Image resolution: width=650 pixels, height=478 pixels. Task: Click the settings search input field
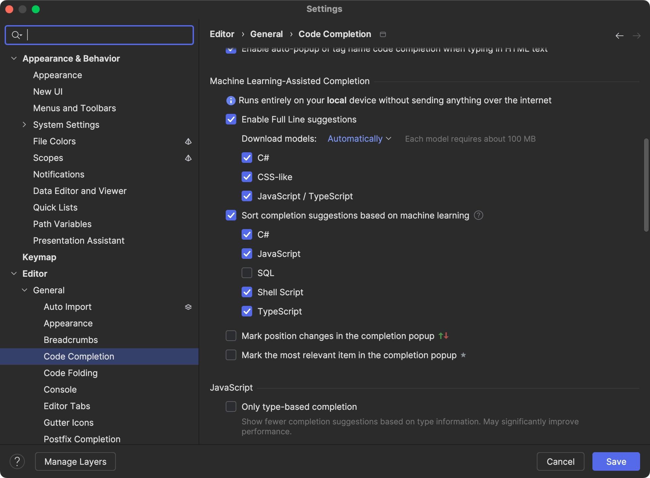pyautogui.click(x=99, y=34)
